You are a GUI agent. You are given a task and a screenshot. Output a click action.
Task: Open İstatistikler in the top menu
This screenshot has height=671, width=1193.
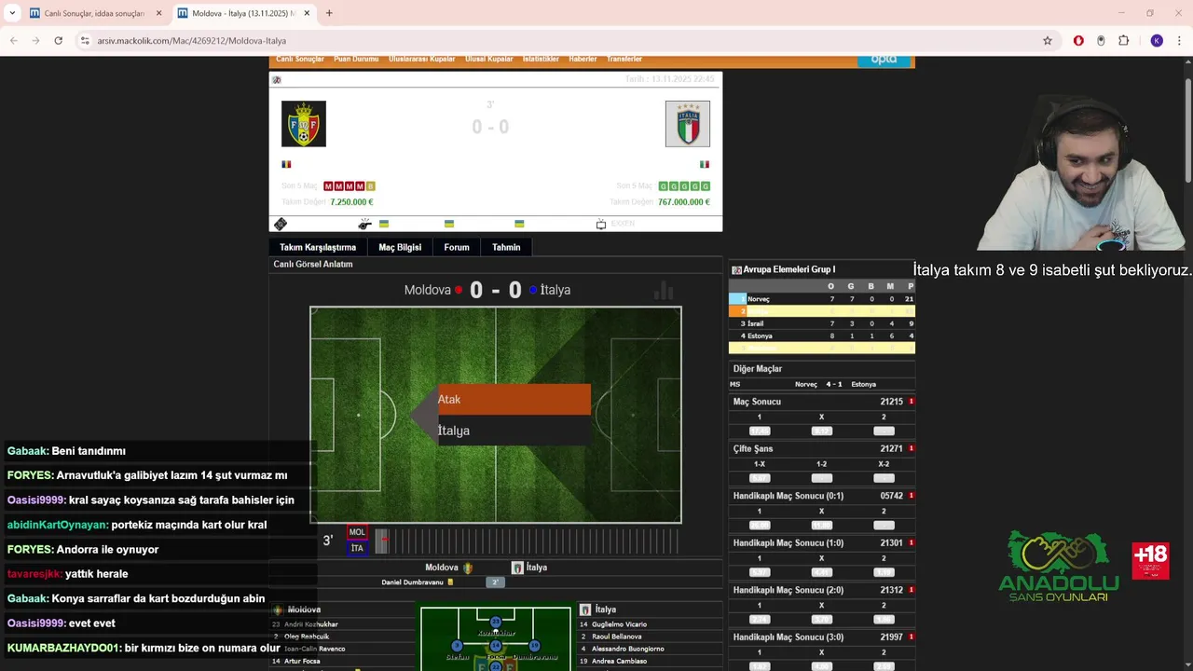pyautogui.click(x=541, y=60)
